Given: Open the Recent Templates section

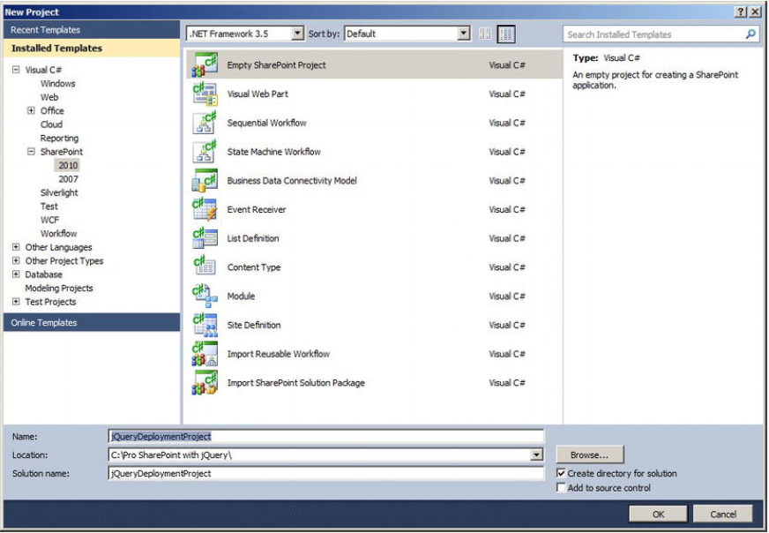Looking at the screenshot, I should [92, 30].
